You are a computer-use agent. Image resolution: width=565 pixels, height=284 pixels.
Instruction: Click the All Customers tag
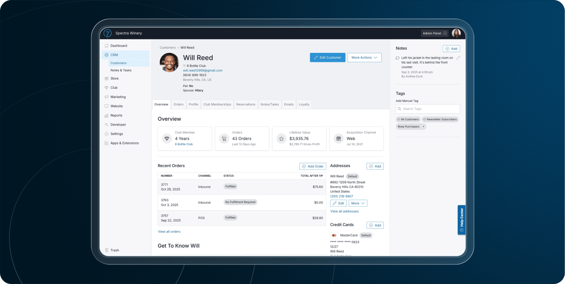408,119
